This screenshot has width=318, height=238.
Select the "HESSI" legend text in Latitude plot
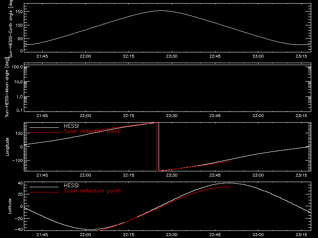pos(71,185)
